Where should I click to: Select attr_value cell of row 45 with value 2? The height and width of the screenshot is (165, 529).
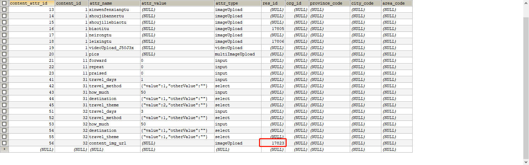click(x=177, y=105)
